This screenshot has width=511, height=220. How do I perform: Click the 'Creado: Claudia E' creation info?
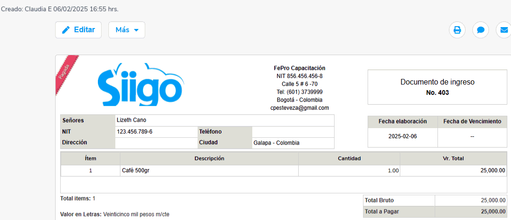[60, 9]
